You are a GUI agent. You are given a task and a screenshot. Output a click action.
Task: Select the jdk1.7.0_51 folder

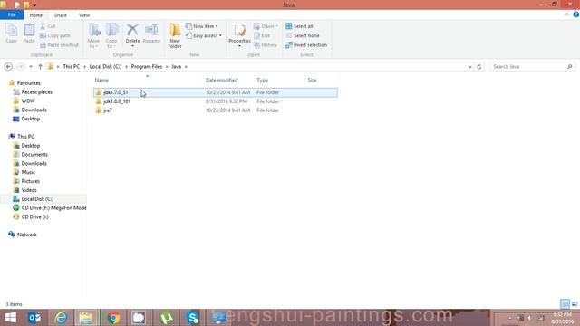216,92
